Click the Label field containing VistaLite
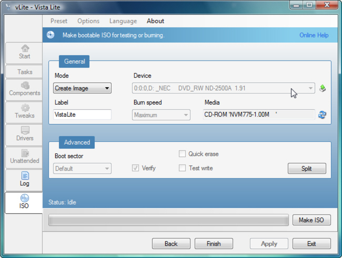The height and width of the screenshot is (258, 342). tap(82, 114)
